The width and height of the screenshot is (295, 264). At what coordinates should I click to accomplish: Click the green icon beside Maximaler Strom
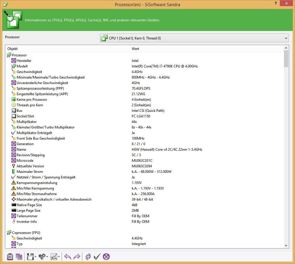click(x=13, y=172)
